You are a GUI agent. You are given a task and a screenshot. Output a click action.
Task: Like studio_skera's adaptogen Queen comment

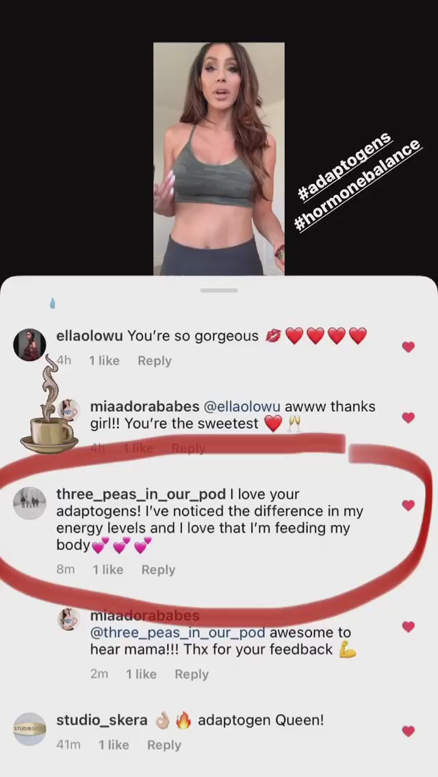pyautogui.click(x=408, y=731)
